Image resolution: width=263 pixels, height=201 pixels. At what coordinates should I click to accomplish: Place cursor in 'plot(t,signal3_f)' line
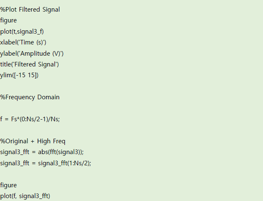pyautogui.click(x=22, y=32)
